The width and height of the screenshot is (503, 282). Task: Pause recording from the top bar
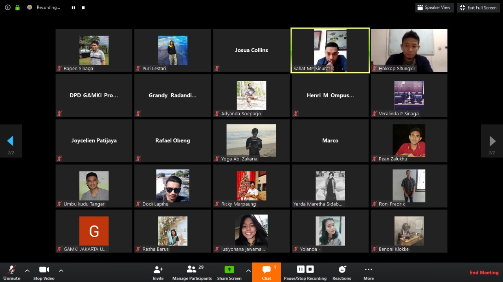73,7
